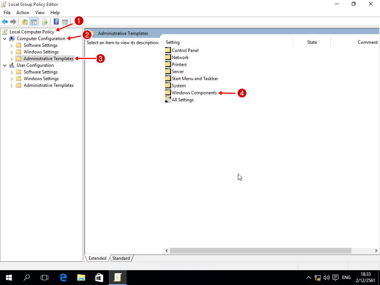Click the Up one level folder icon
Screen dimensions: 380x285
[24, 22]
